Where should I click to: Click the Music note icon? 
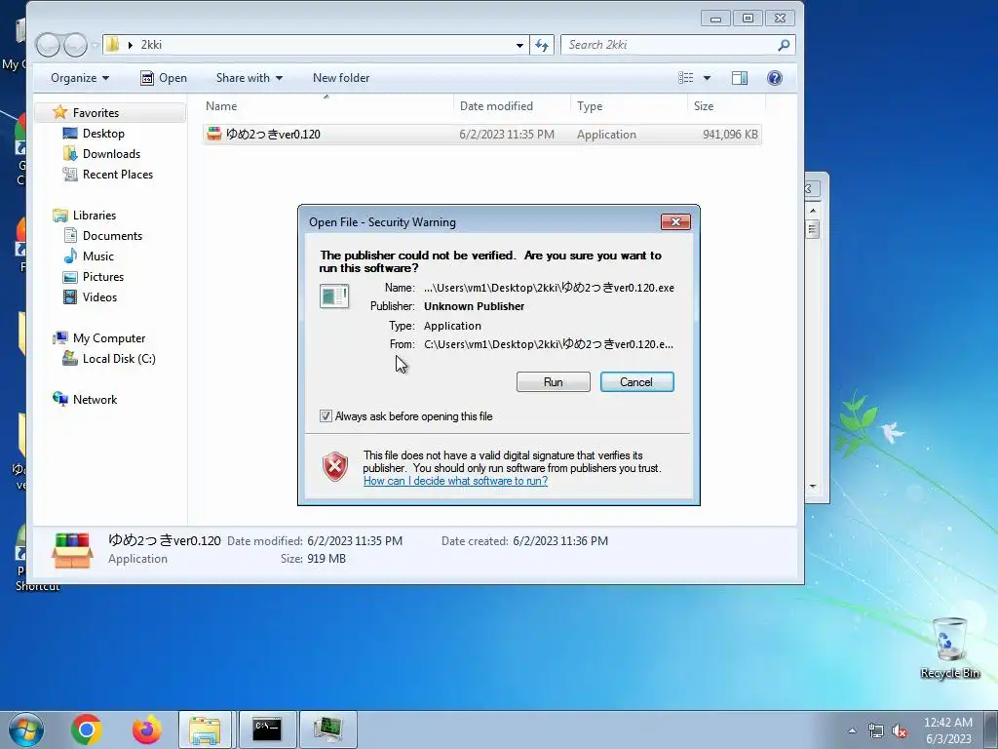pos(70,256)
